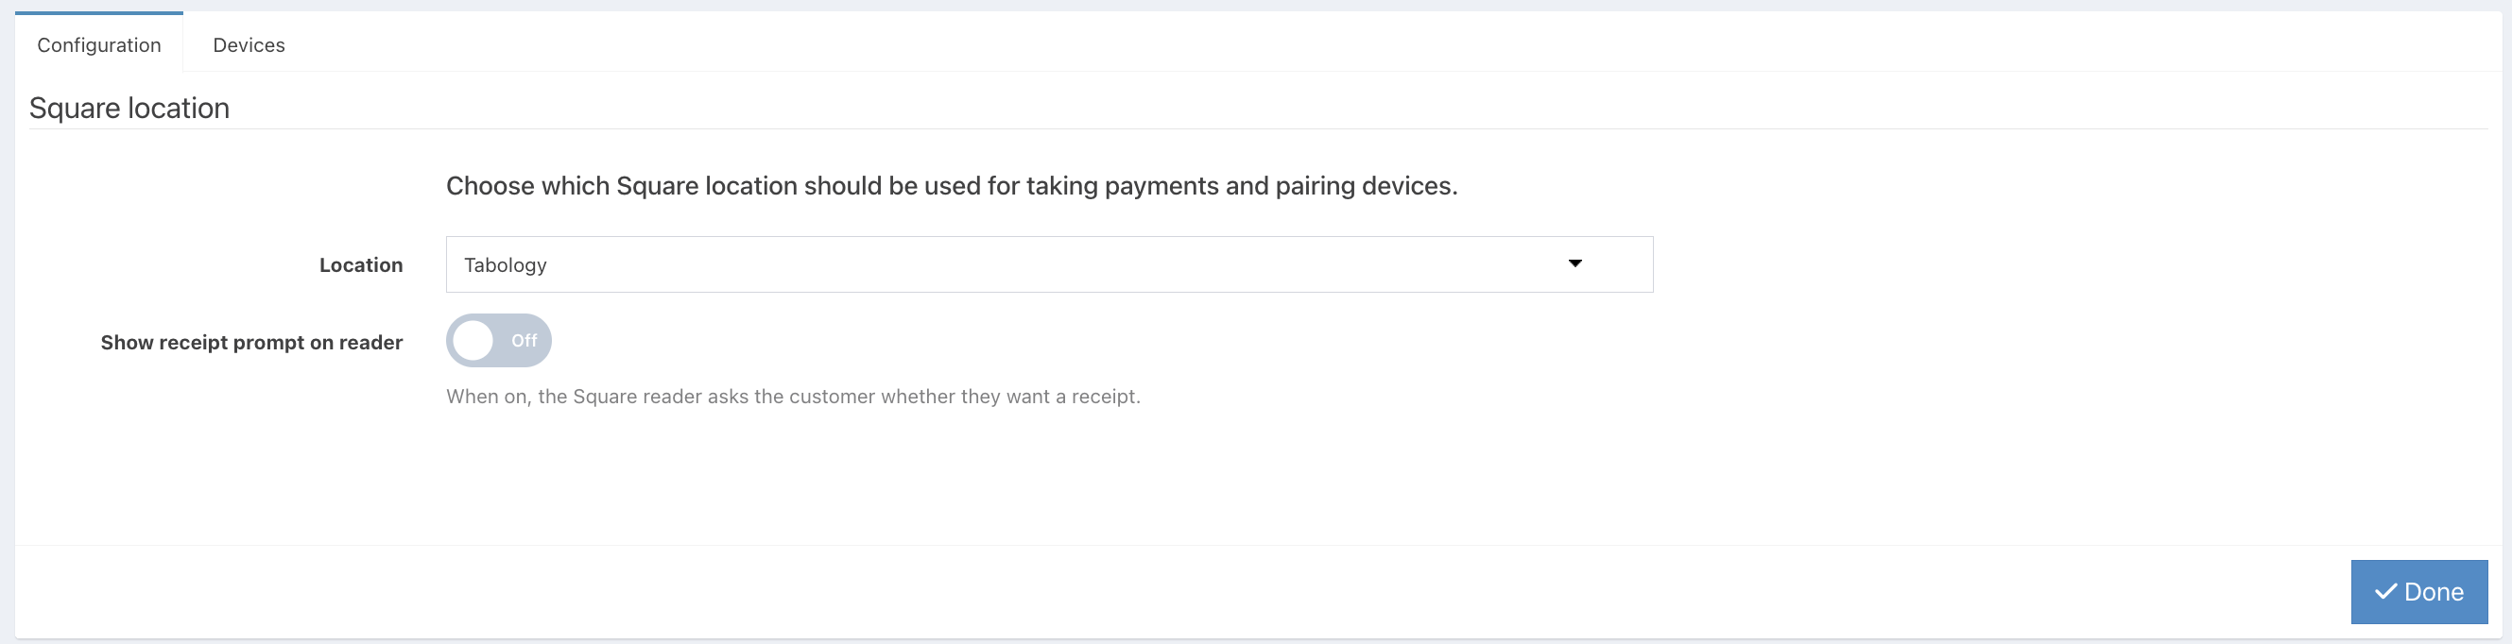Click the dropdown caret arrow in Location field
This screenshot has height=644, width=2512.
[1574, 263]
